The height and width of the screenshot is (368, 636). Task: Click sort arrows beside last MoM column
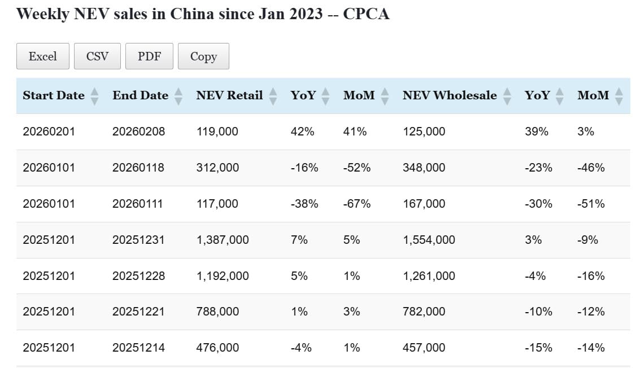619,96
